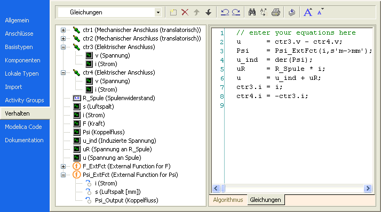Select ctr4 (Elektrischer Anschluss) in tree
Image resolution: width=381 pixels, height=212 pixels.
(x=119, y=72)
